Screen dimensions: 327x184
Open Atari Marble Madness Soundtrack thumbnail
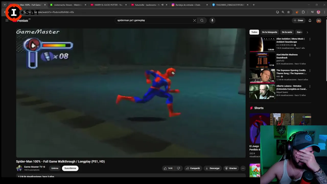click(262, 60)
